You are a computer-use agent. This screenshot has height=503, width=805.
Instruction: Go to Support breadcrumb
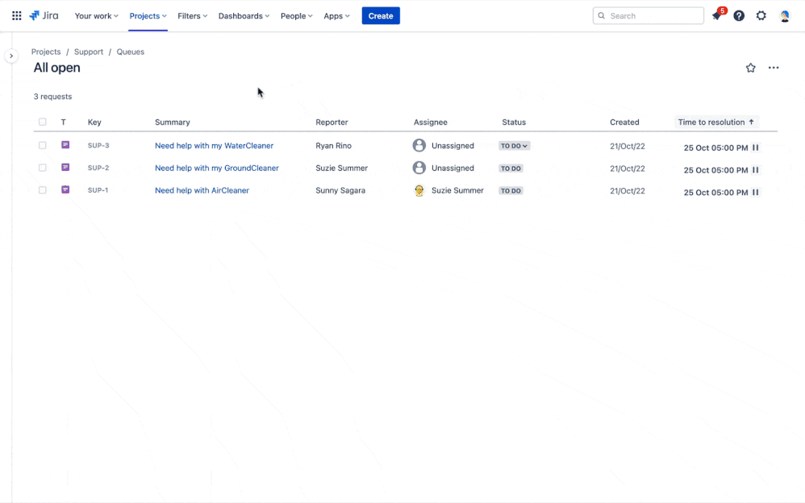[x=88, y=52]
